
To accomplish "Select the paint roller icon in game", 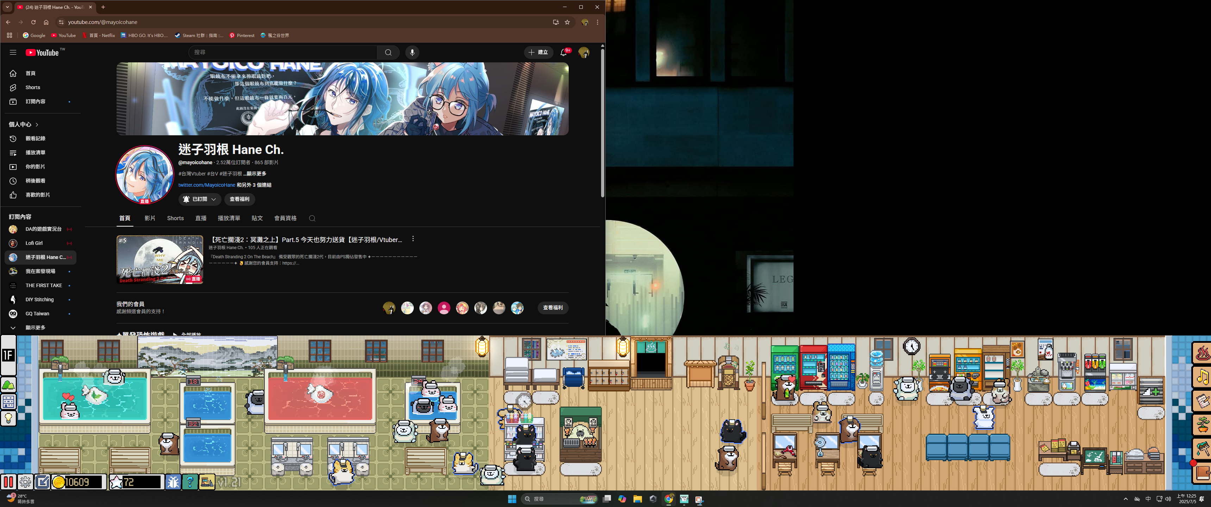I will [x=1202, y=449].
